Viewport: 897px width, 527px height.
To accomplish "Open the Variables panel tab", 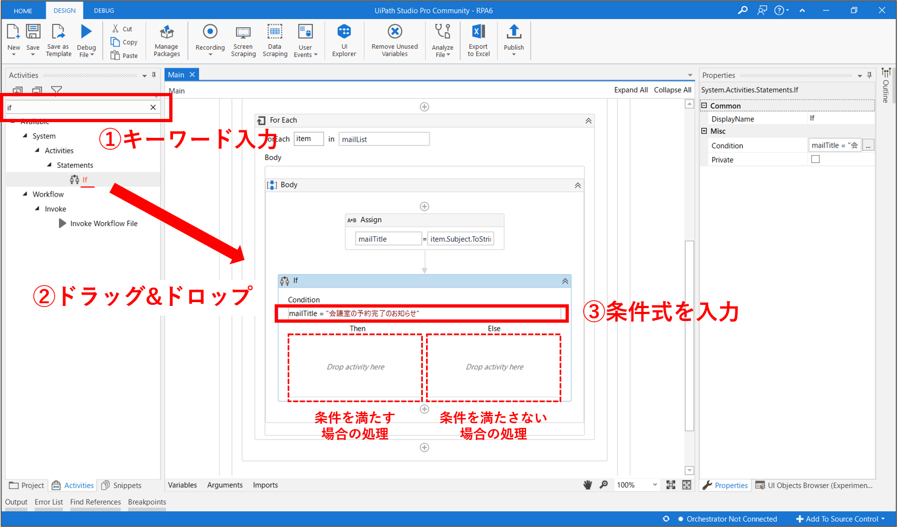I will (182, 485).
